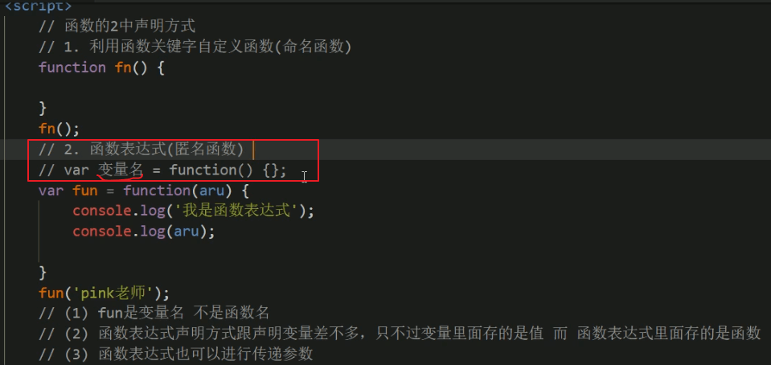Image resolution: width=771 pixels, height=365 pixels.
Task: Place cursor after function fn() opening brace
Action: point(164,68)
